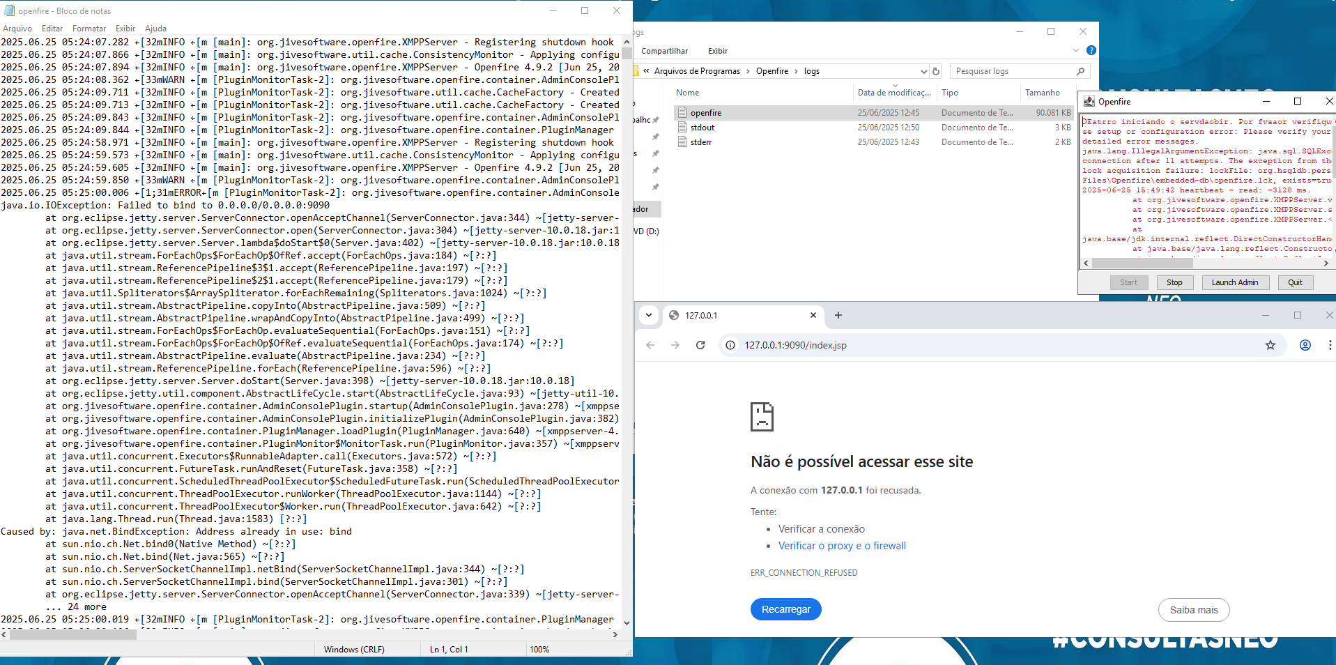The height and width of the screenshot is (665, 1336).
Task: Click the blue help icon in Explorer
Action: (1091, 50)
